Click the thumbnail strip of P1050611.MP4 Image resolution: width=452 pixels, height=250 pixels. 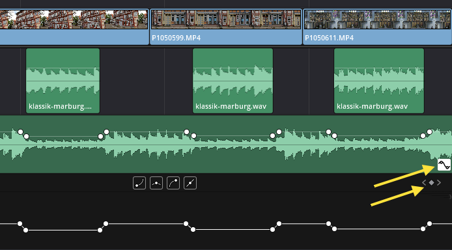click(x=377, y=20)
